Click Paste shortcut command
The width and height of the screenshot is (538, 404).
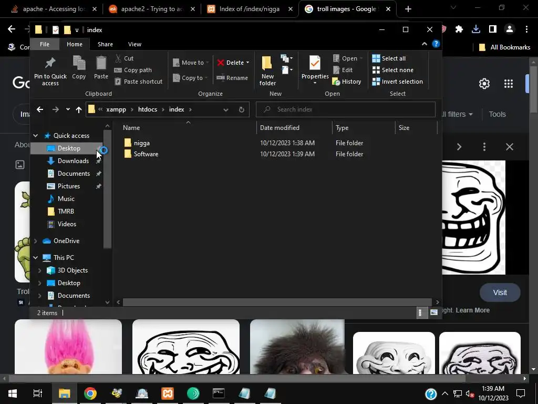tap(139, 82)
